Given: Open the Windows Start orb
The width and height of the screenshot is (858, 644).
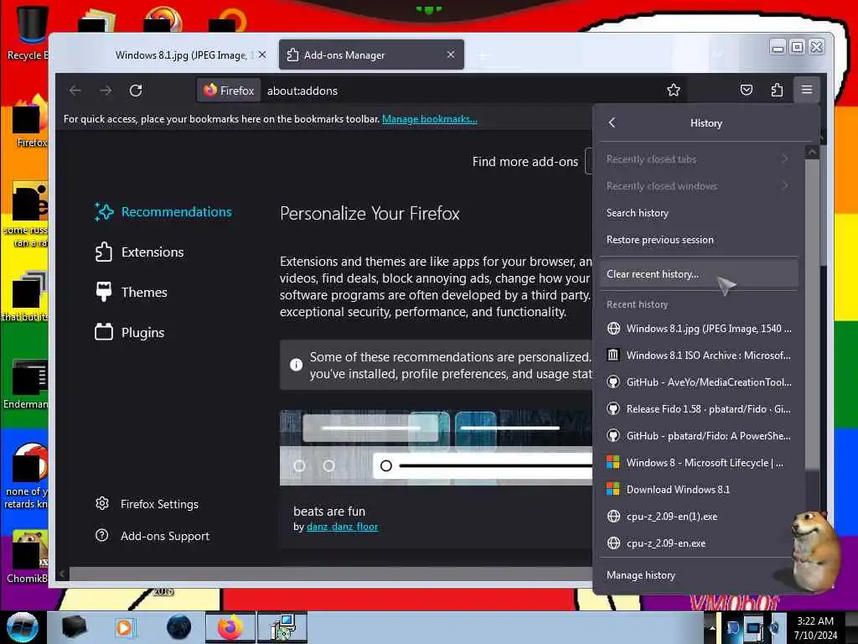Looking at the screenshot, I should (x=22, y=627).
